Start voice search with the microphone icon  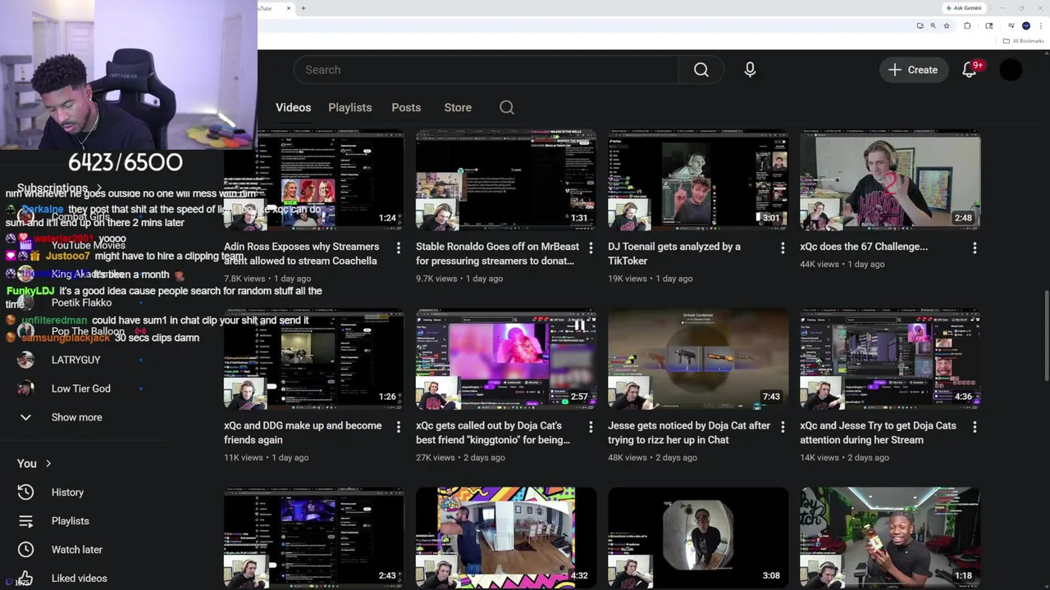tap(750, 70)
